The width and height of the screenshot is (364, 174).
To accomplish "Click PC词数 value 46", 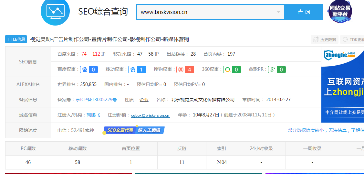I will tap(28, 162).
